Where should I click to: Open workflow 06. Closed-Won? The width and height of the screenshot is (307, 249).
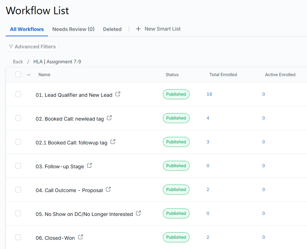tap(55, 238)
